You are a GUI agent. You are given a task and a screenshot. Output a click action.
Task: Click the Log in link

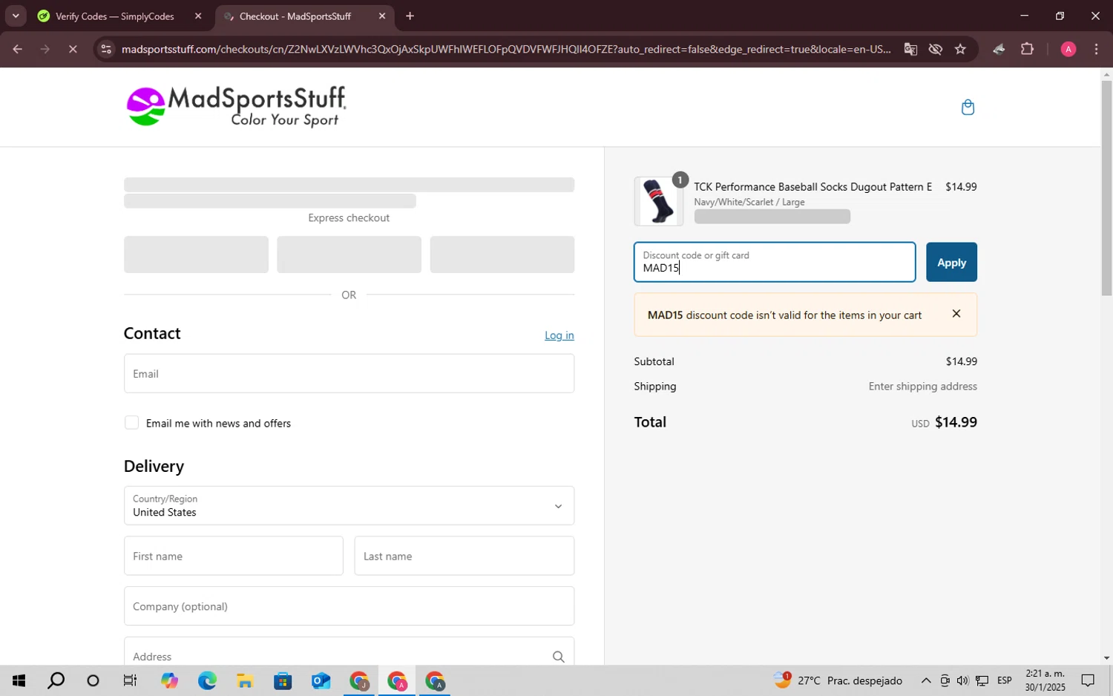559,335
